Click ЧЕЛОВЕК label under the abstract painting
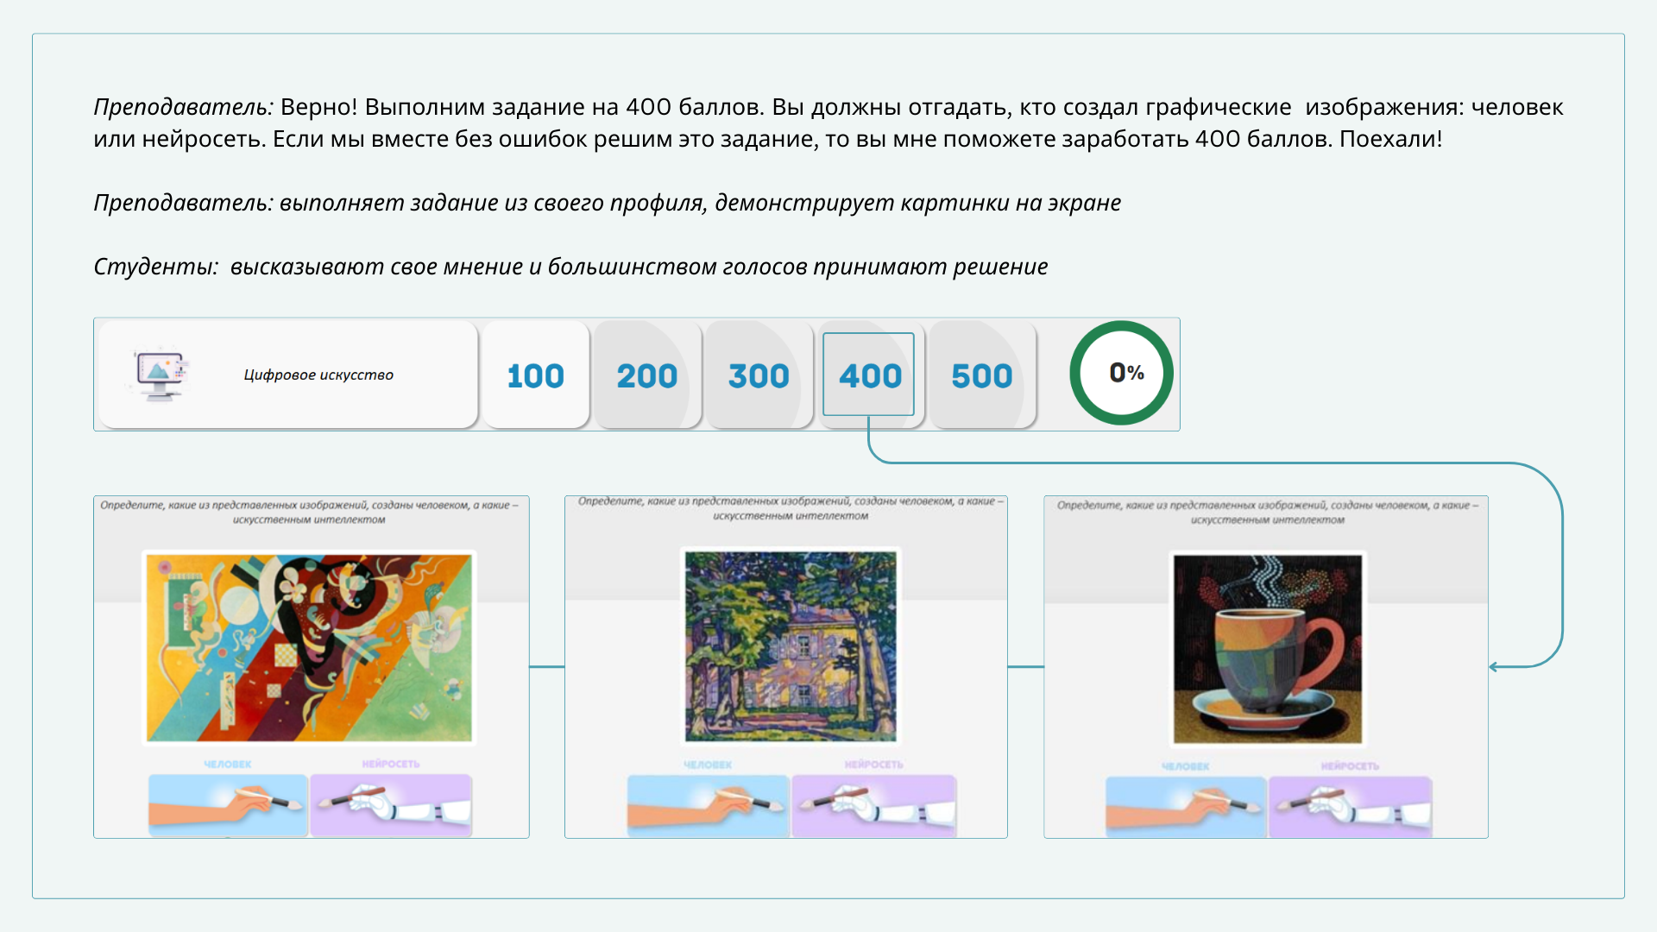1657x932 pixels. coord(228,765)
